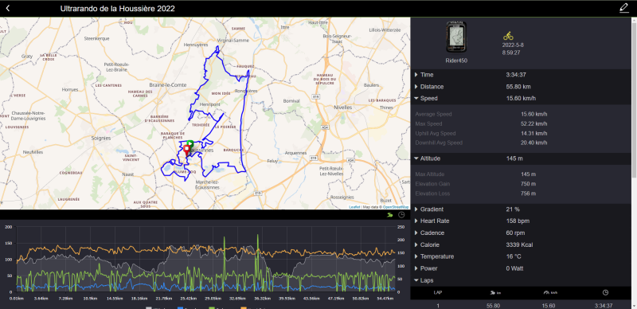Click the red finish marker on map
This screenshot has height=309, width=637.
pyautogui.click(x=186, y=150)
